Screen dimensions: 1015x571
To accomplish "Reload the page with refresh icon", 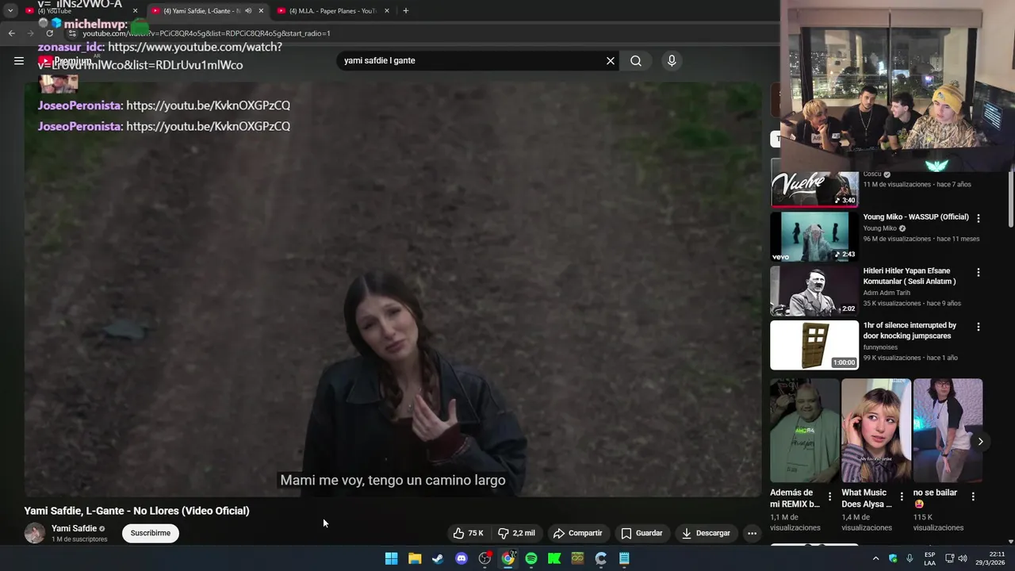I will pyautogui.click(x=51, y=33).
